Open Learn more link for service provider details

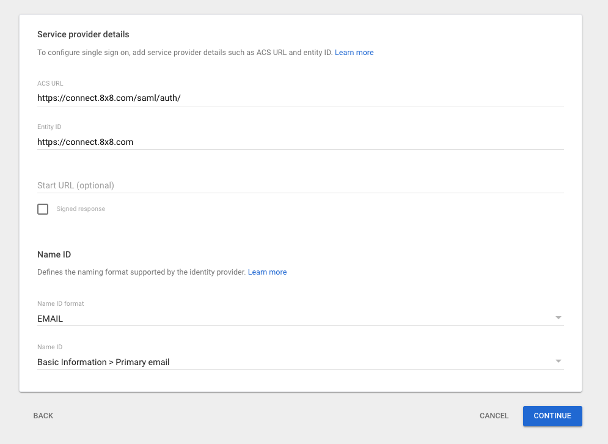(354, 53)
